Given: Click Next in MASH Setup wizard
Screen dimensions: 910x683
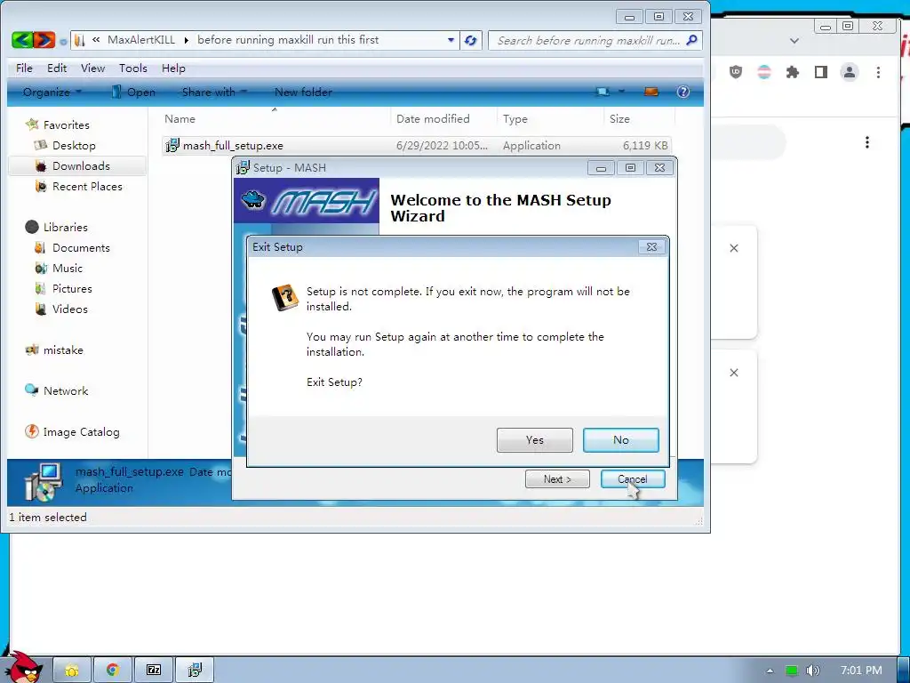Looking at the screenshot, I should click(x=557, y=479).
